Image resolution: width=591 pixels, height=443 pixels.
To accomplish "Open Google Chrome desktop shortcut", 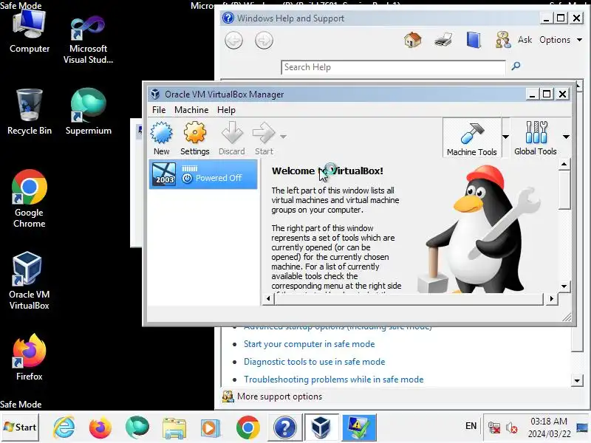I will [x=30, y=199].
